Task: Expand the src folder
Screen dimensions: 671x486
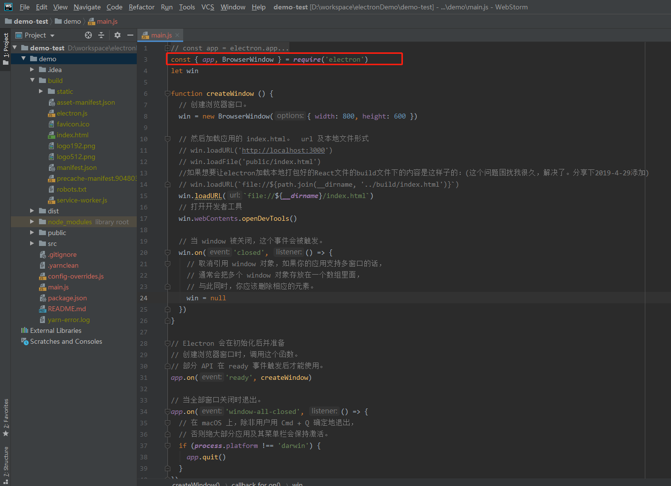Action: (33, 243)
